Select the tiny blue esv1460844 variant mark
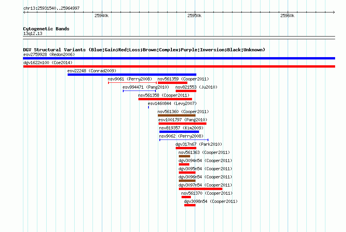This screenshot has width=346, height=232. tap(149, 107)
